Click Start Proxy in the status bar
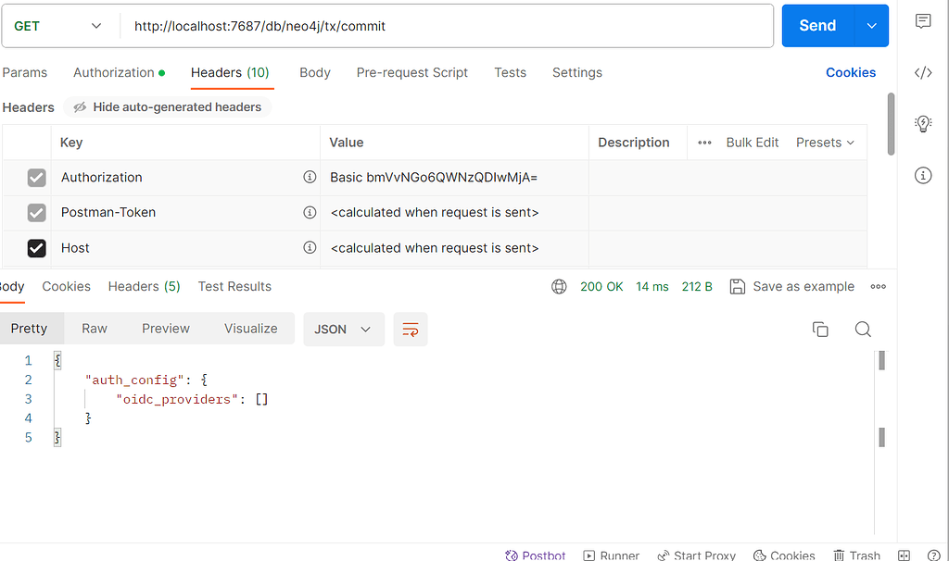This screenshot has width=949, height=561. coord(696,555)
